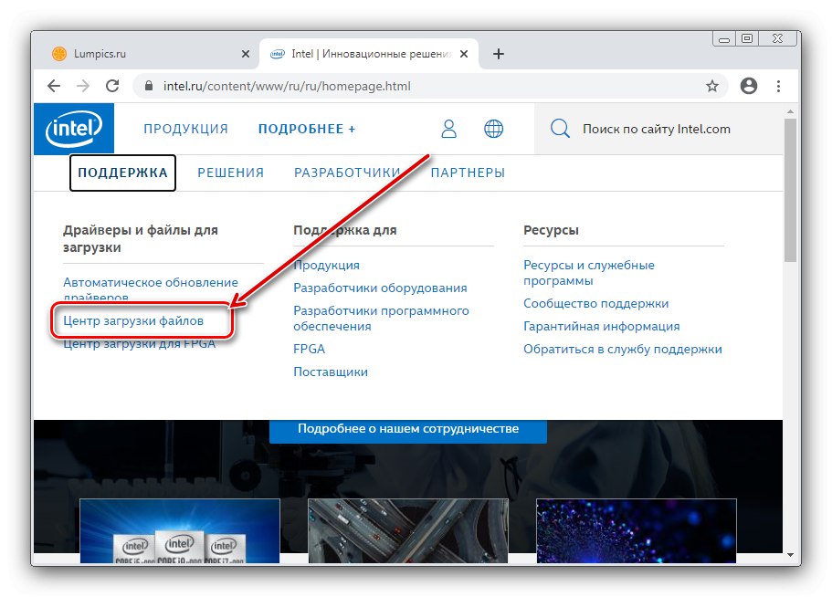Click the Драйверы и файлы для загрузки heading
The width and height of the screenshot is (832, 597).
point(140,238)
